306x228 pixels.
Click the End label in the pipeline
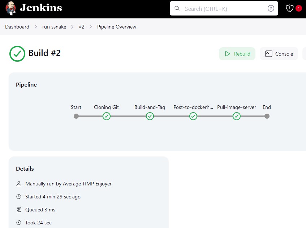click(x=267, y=107)
